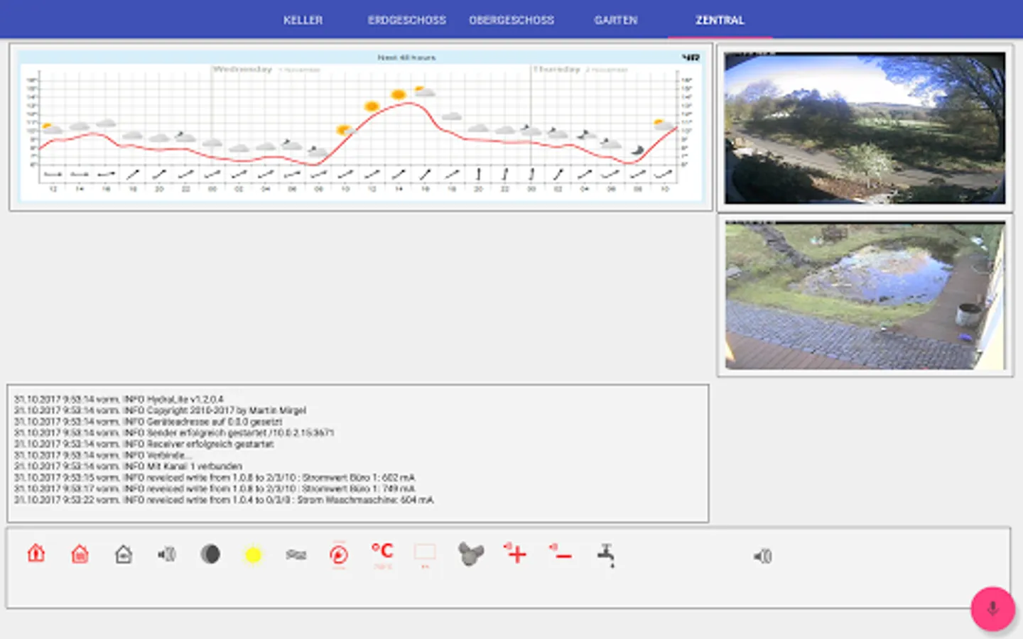
Task: Tap the pink microphone button
Action: (x=992, y=608)
